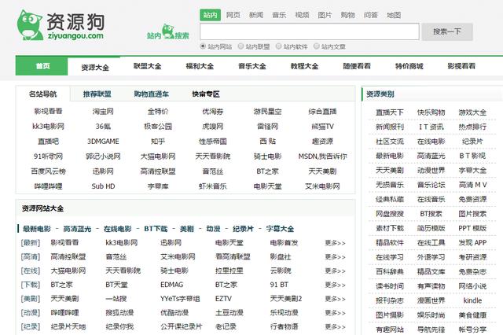This screenshot has height=335, width=503.
Task: Open 音乐大全 in the main navigation
Action: pyautogui.click(x=251, y=66)
